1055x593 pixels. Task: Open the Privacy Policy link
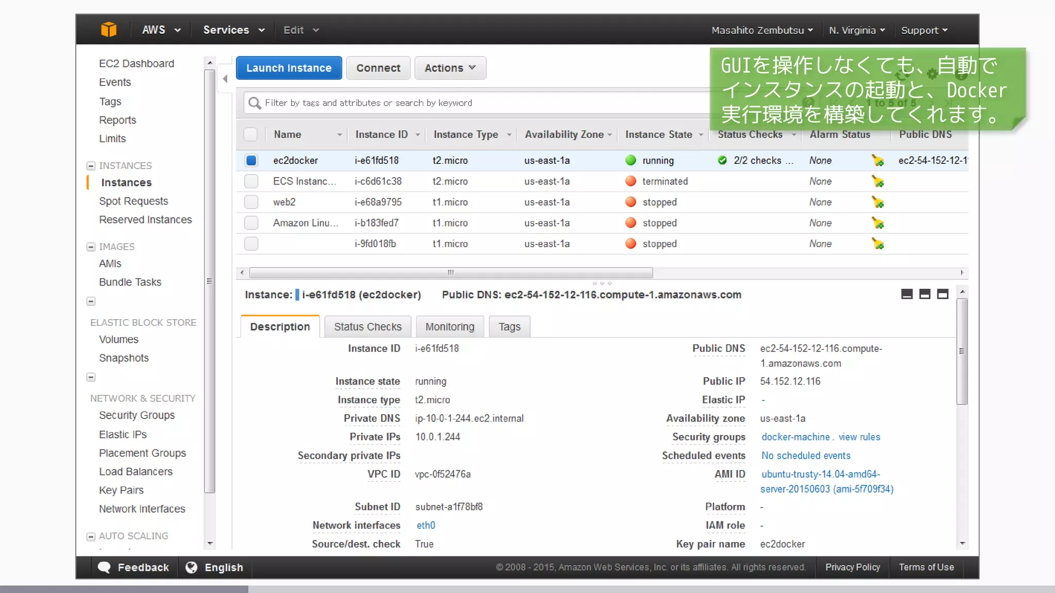pyautogui.click(x=853, y=567)
